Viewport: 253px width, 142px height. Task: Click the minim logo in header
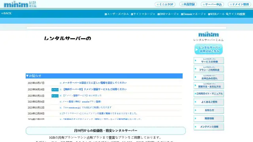coord(20,4)
